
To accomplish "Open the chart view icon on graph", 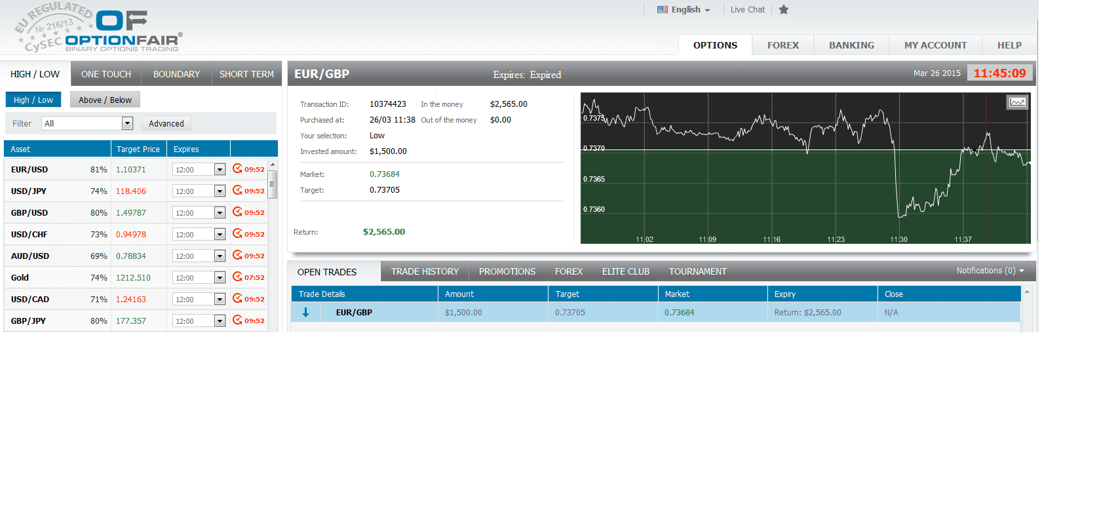I will [1017, 102].
